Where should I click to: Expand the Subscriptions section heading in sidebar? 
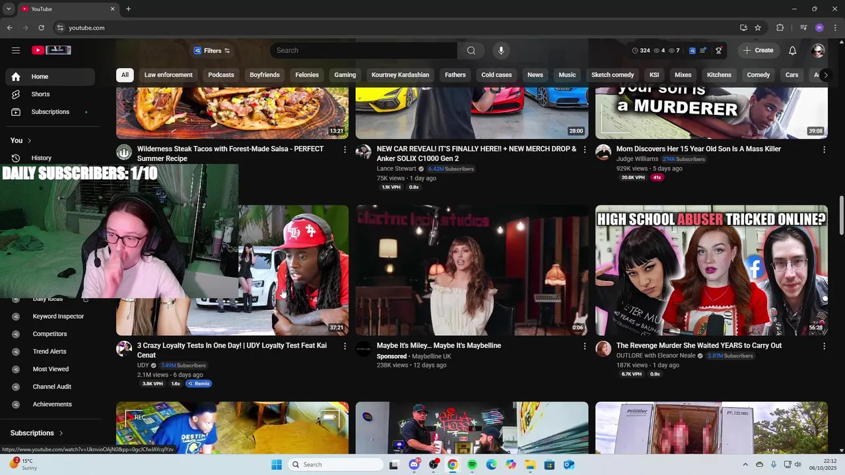click(37, 433)
